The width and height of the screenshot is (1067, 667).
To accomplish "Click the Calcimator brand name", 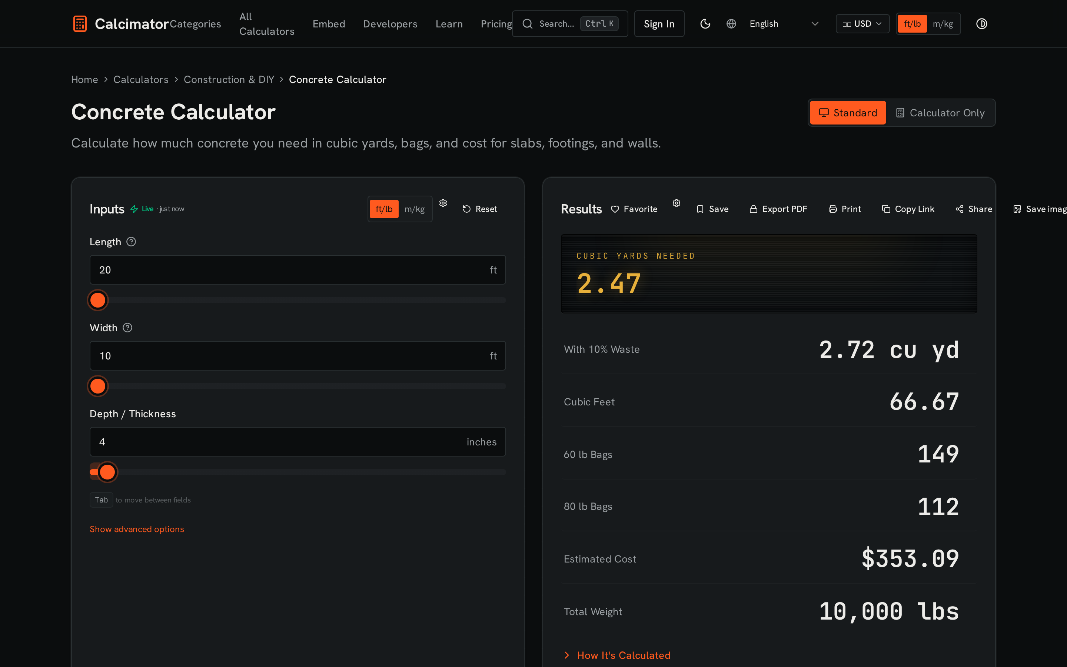I will point(132,24).
